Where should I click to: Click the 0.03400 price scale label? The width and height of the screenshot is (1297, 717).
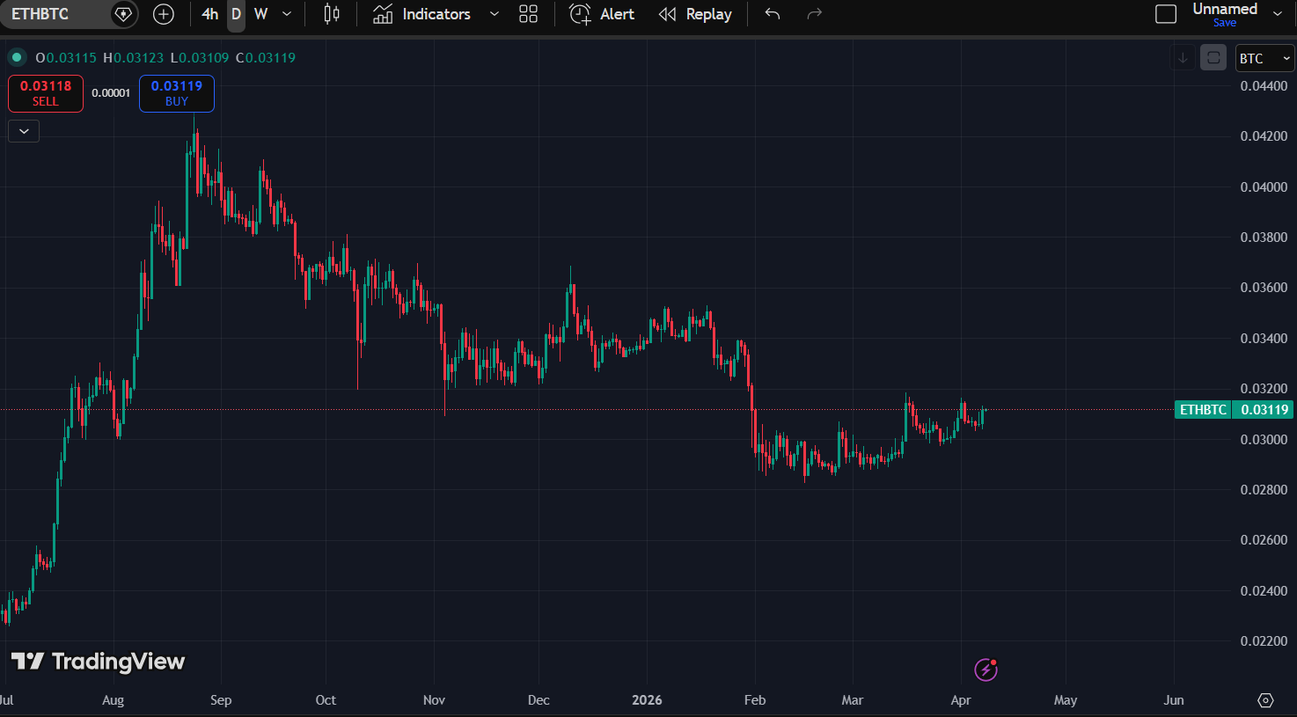click(1264, 339)
